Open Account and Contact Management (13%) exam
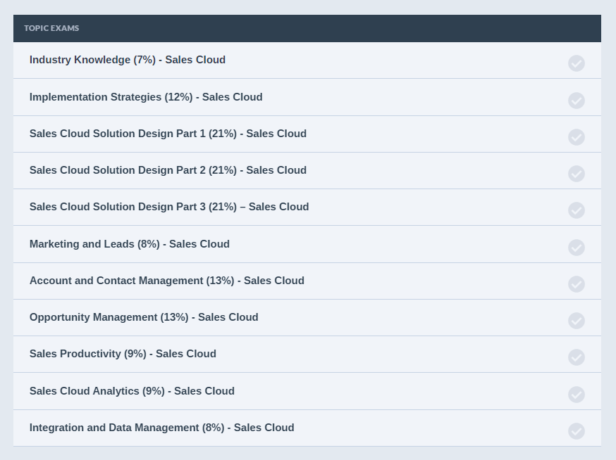 (x=167, y=281)
